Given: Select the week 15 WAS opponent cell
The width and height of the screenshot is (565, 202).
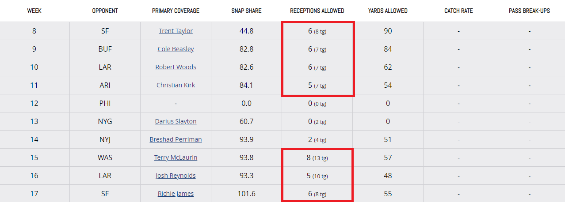Looking at the screenshot, I should [105, 157].
